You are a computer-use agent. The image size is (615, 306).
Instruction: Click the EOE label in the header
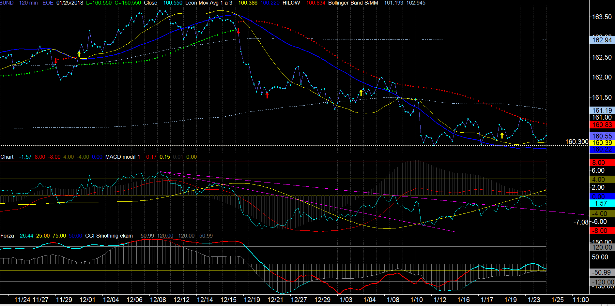[48, 3]
